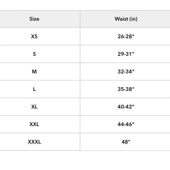170x170 pixels.
Task: Click the 48" waist measurement
Action: coord(126,142)
